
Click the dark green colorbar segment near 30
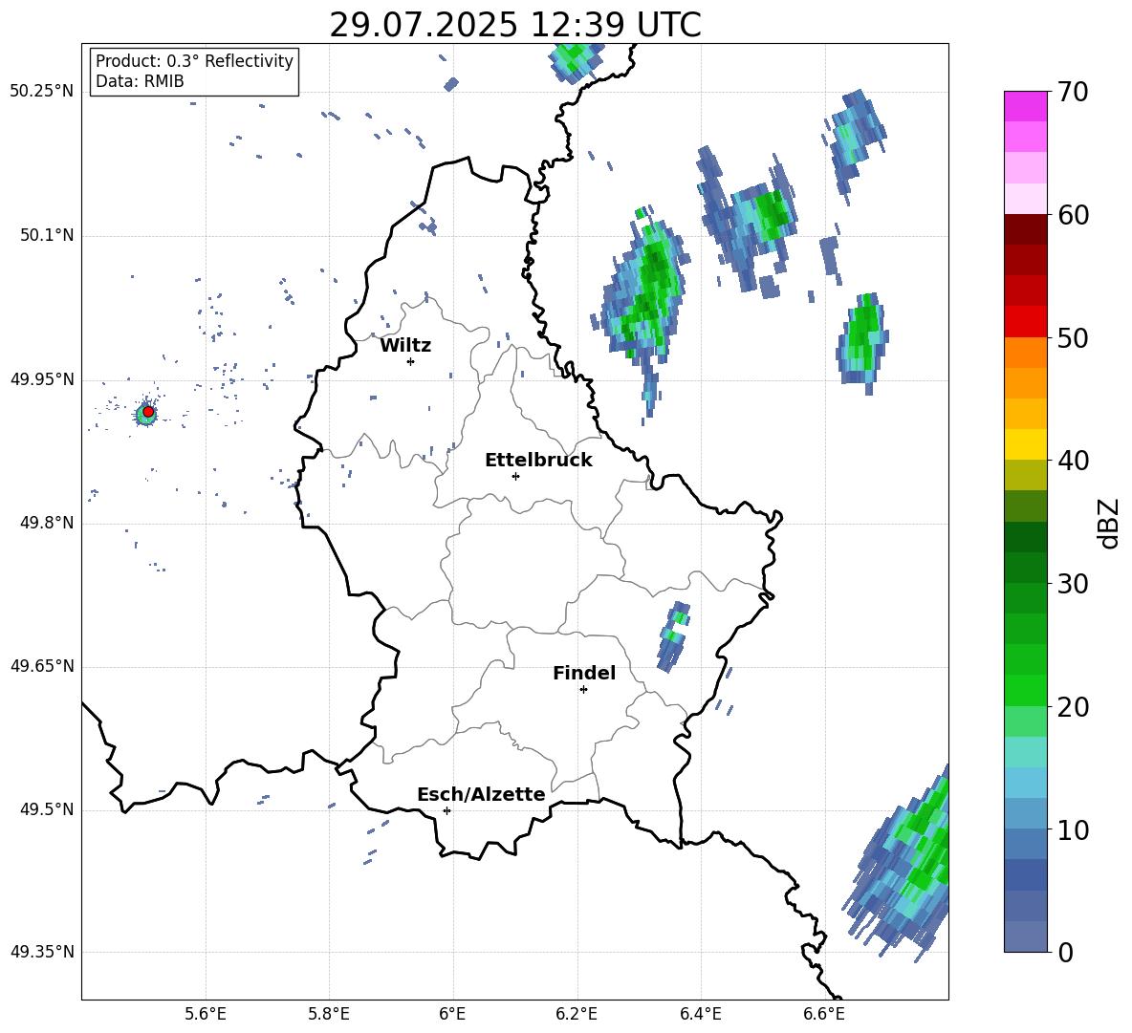(x=1025, y=568)
